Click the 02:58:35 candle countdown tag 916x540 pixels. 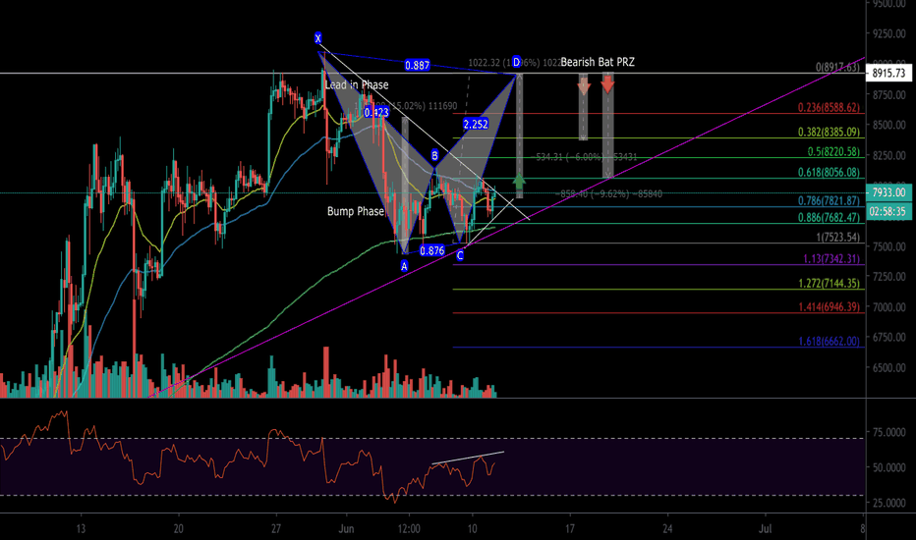888,211
